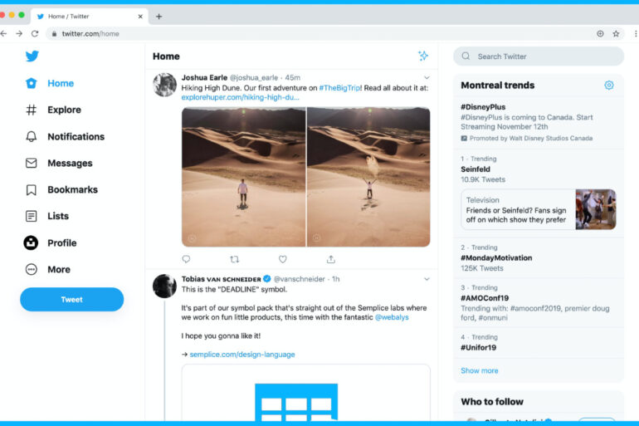Click the blue Tweet button
This screenshot has height=426, width=639.
(x=71, y=299)
